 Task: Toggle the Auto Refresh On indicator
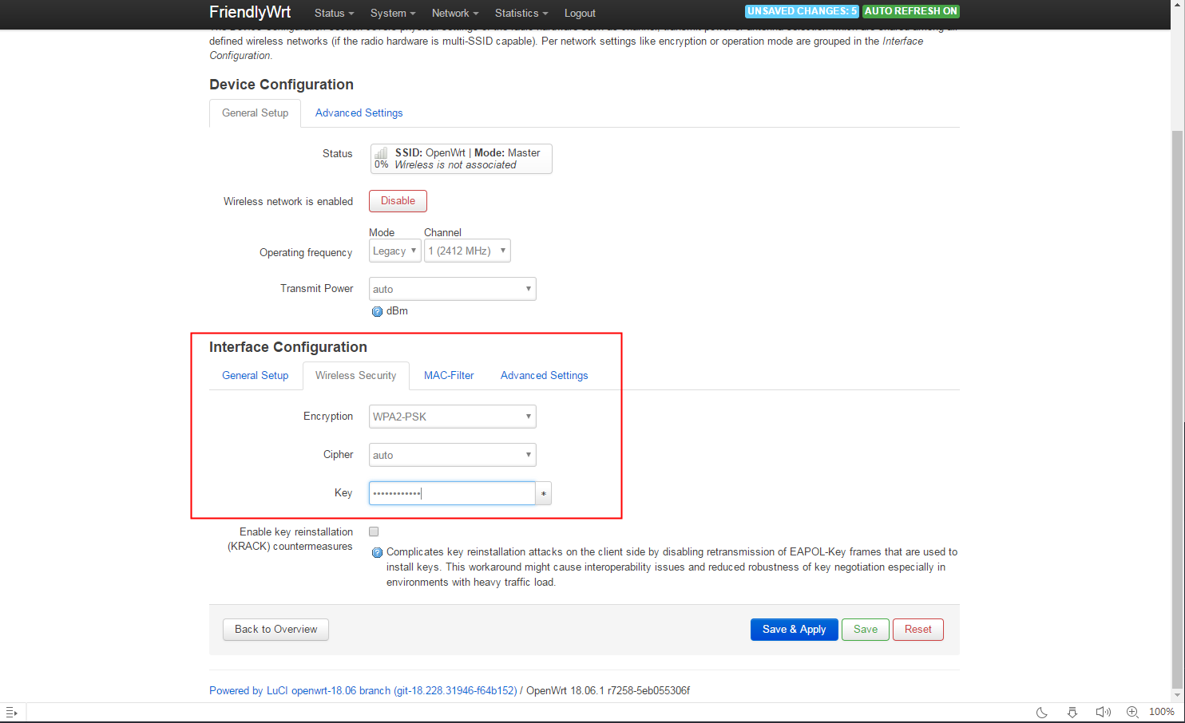tap(910, 11)
